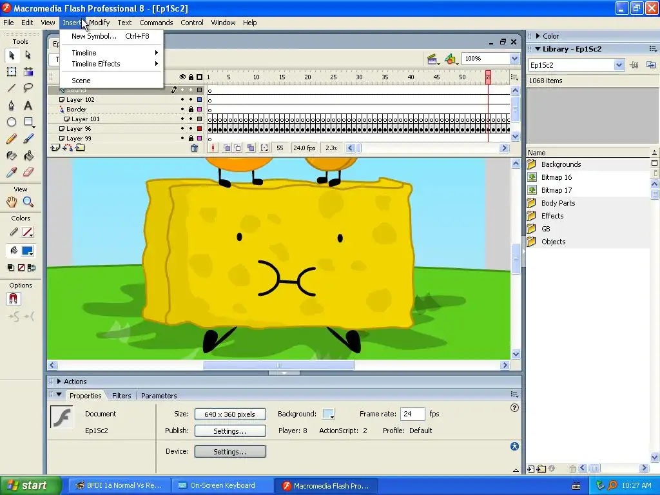This screenshot has width=660, height=495.
Task: Toggle Edit Multiple Frames button
Action: click(251, 148)
